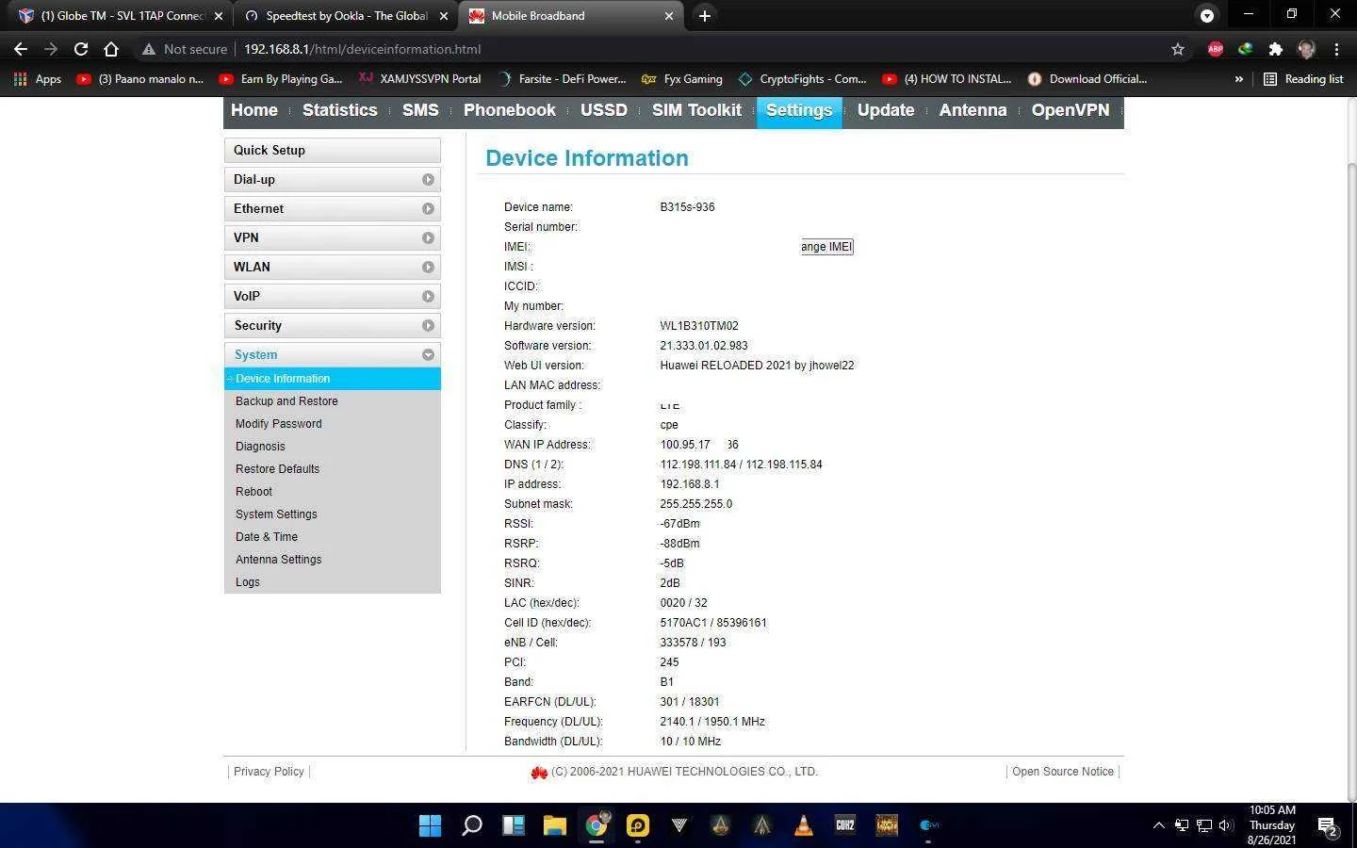Open the Home navigation tab
This screenshot has height=848, width=1357.
[254, 110]
